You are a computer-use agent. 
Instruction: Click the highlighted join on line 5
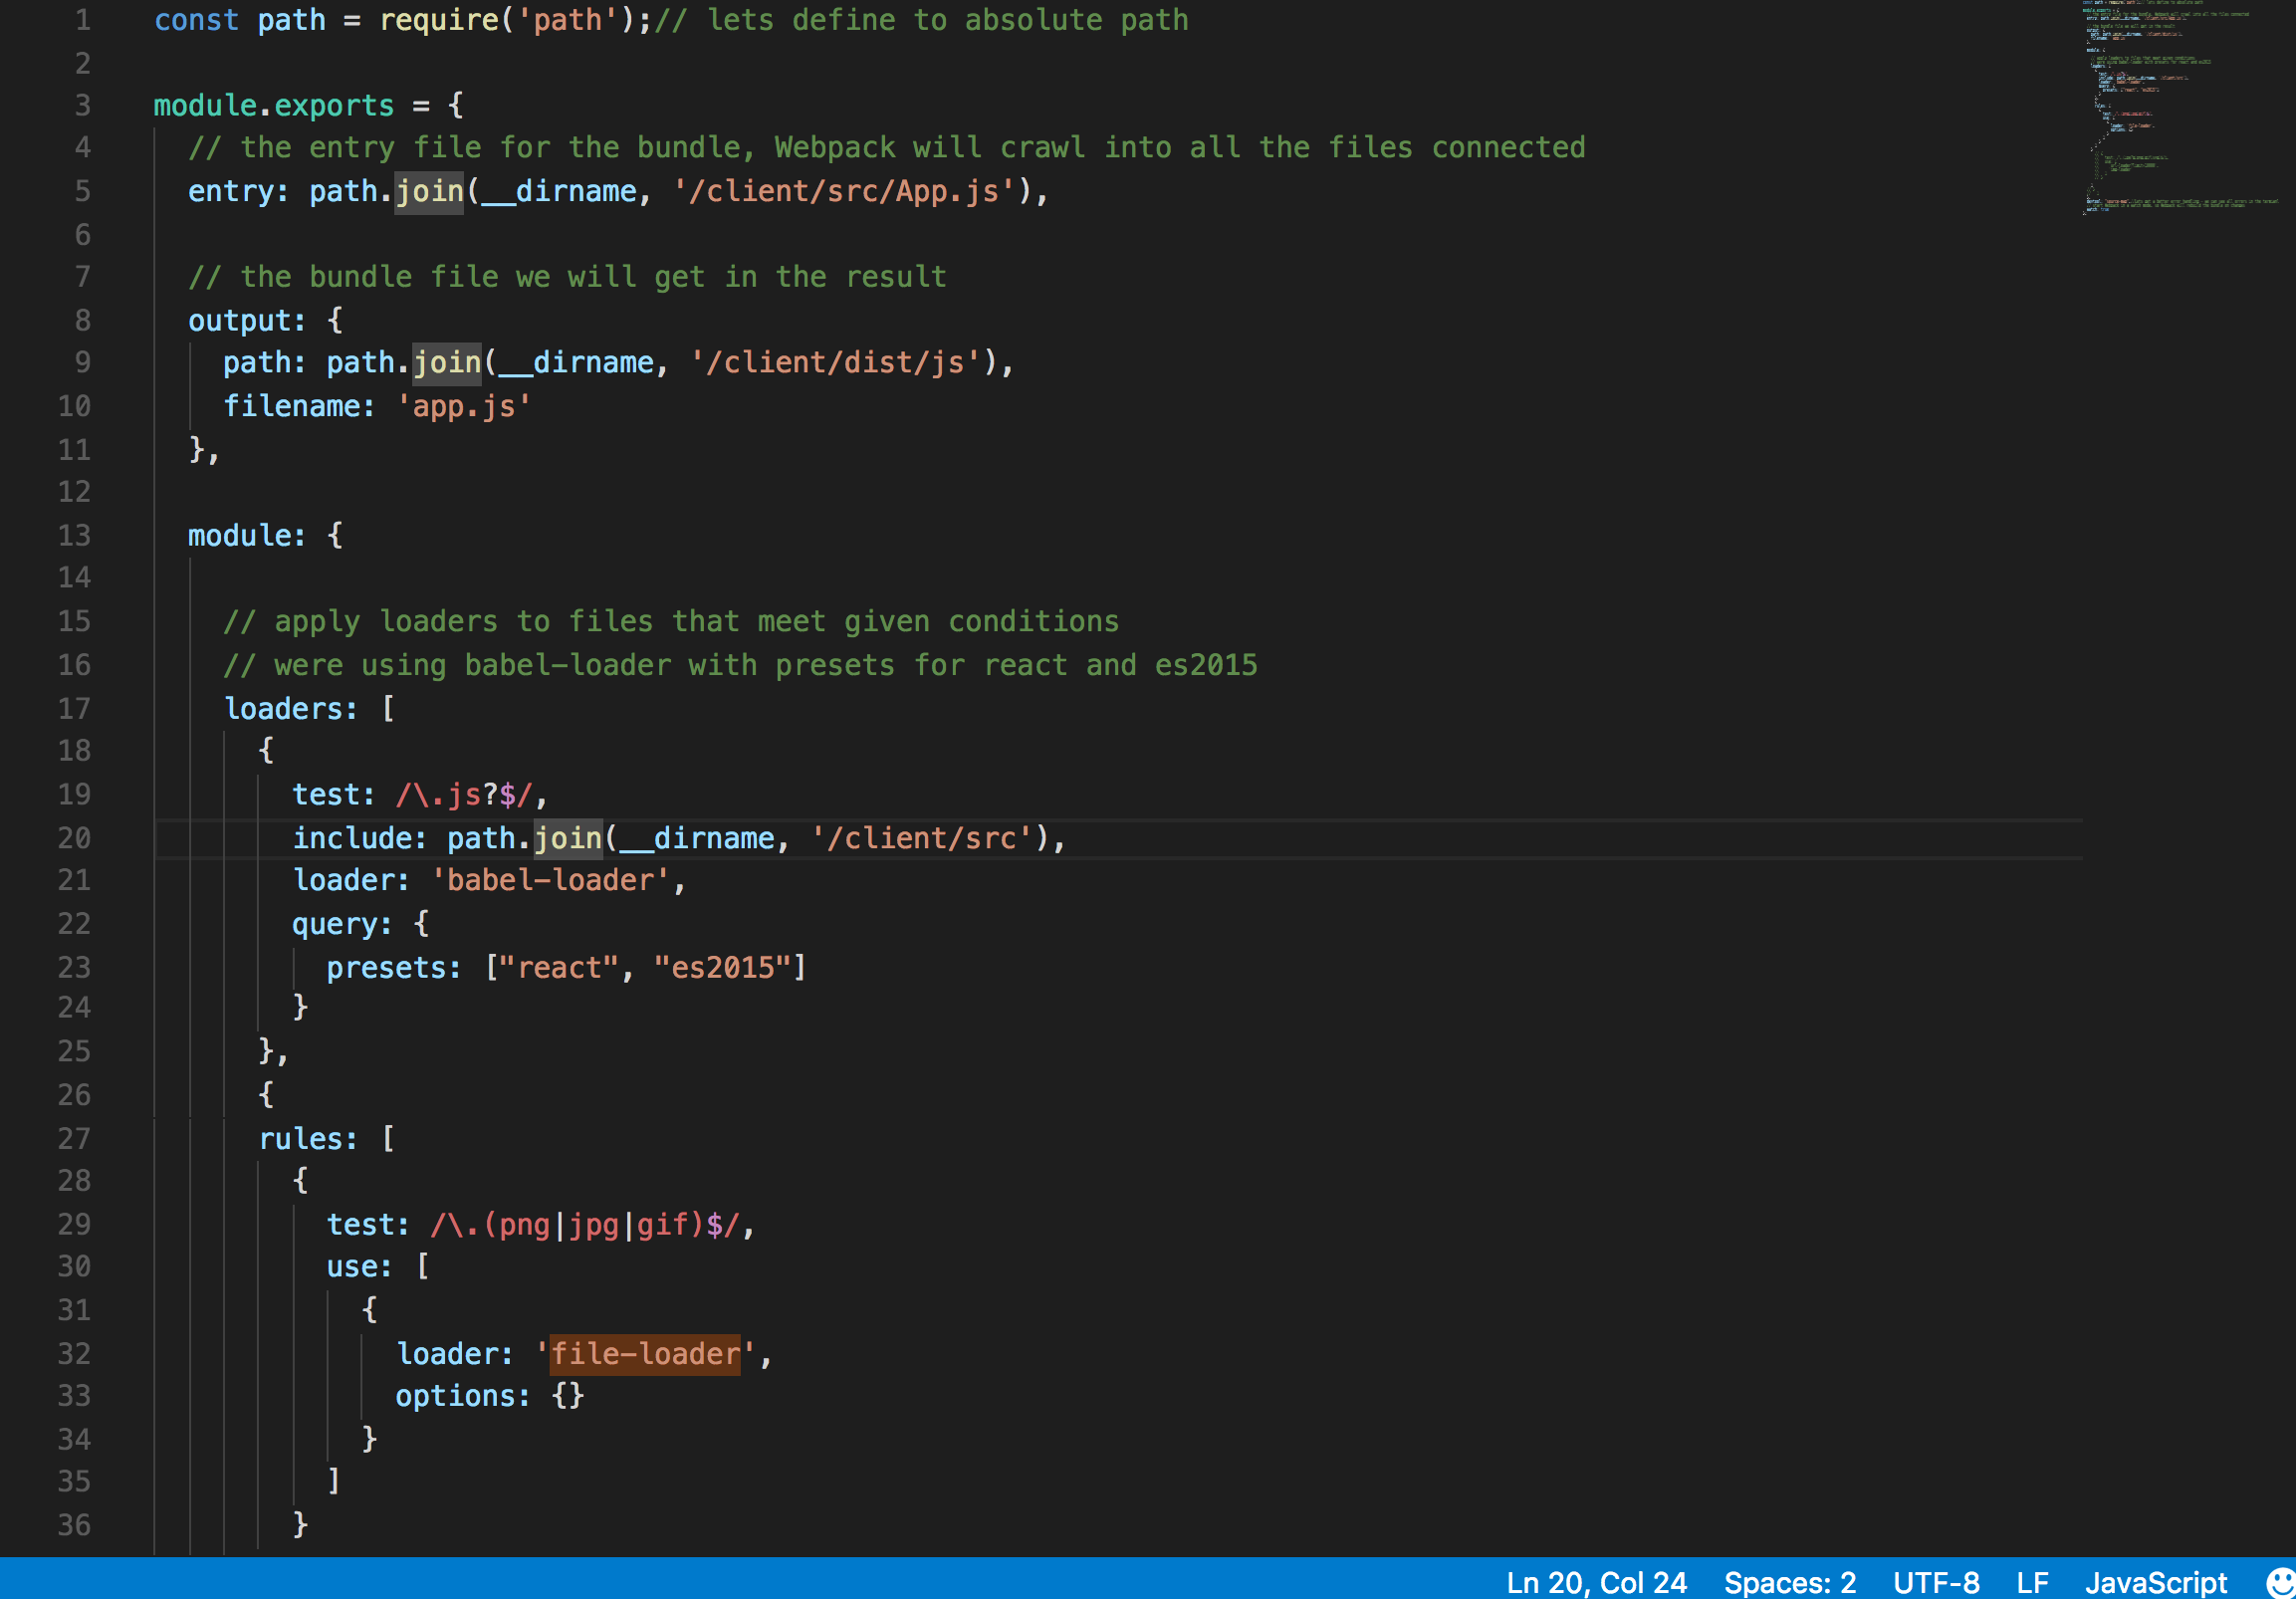pyautogui.click(x=429, y=191)
